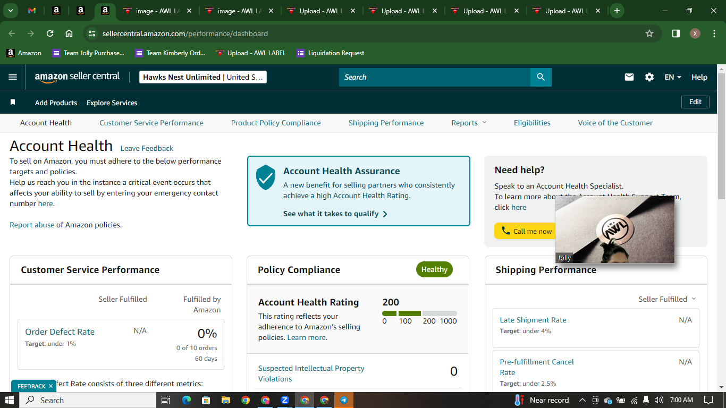726x408 pixels.
Task: Open the Liquidation Request bookmark
Action: point(331,53)
